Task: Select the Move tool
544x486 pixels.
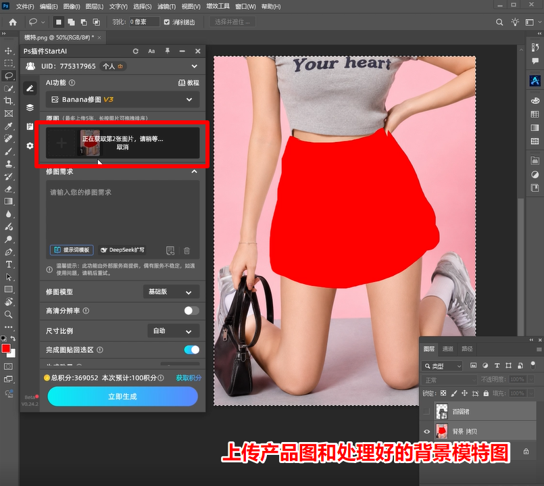Action: [8, 51]
